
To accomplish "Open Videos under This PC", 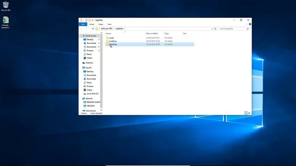I will coord(89,90).
